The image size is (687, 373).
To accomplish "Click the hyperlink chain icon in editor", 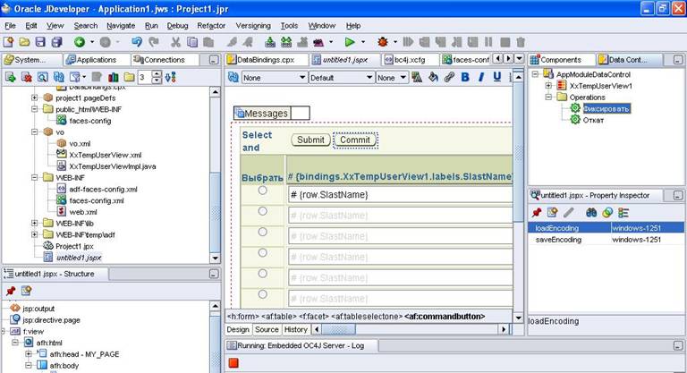I will click(x=449, y=78).
